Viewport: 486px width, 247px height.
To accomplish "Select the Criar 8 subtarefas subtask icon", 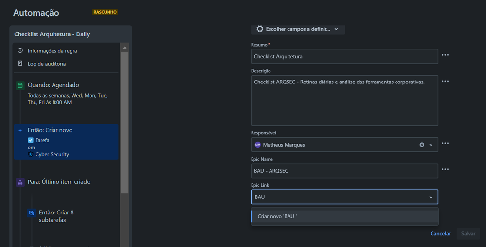I will click(31, 213).
